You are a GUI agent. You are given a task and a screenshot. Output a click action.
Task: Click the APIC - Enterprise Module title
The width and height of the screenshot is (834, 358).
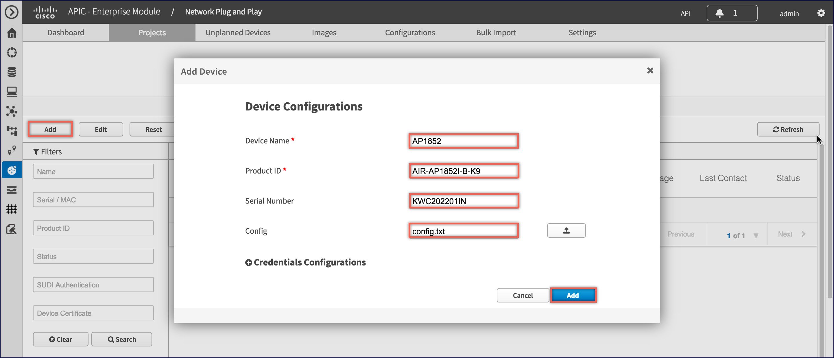coord(114,12)
